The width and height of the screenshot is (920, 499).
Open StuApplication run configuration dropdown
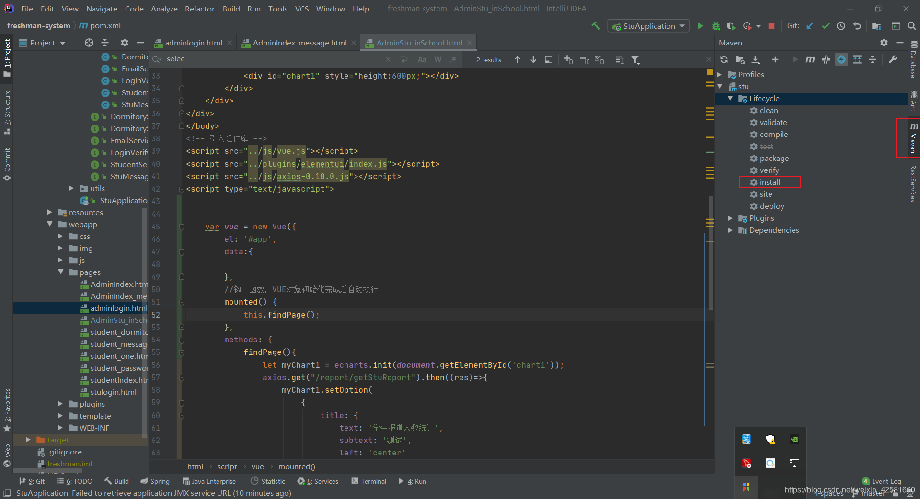point(648,26)
